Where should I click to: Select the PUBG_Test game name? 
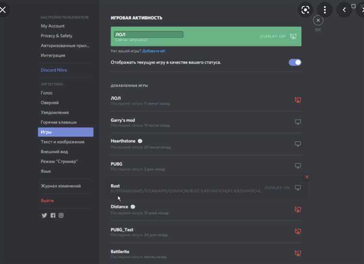[122, 230]
